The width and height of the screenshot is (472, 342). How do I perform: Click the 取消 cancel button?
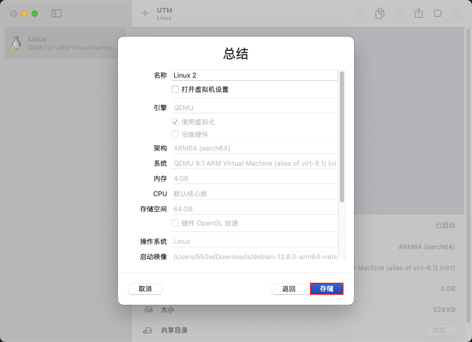(145, 288)
